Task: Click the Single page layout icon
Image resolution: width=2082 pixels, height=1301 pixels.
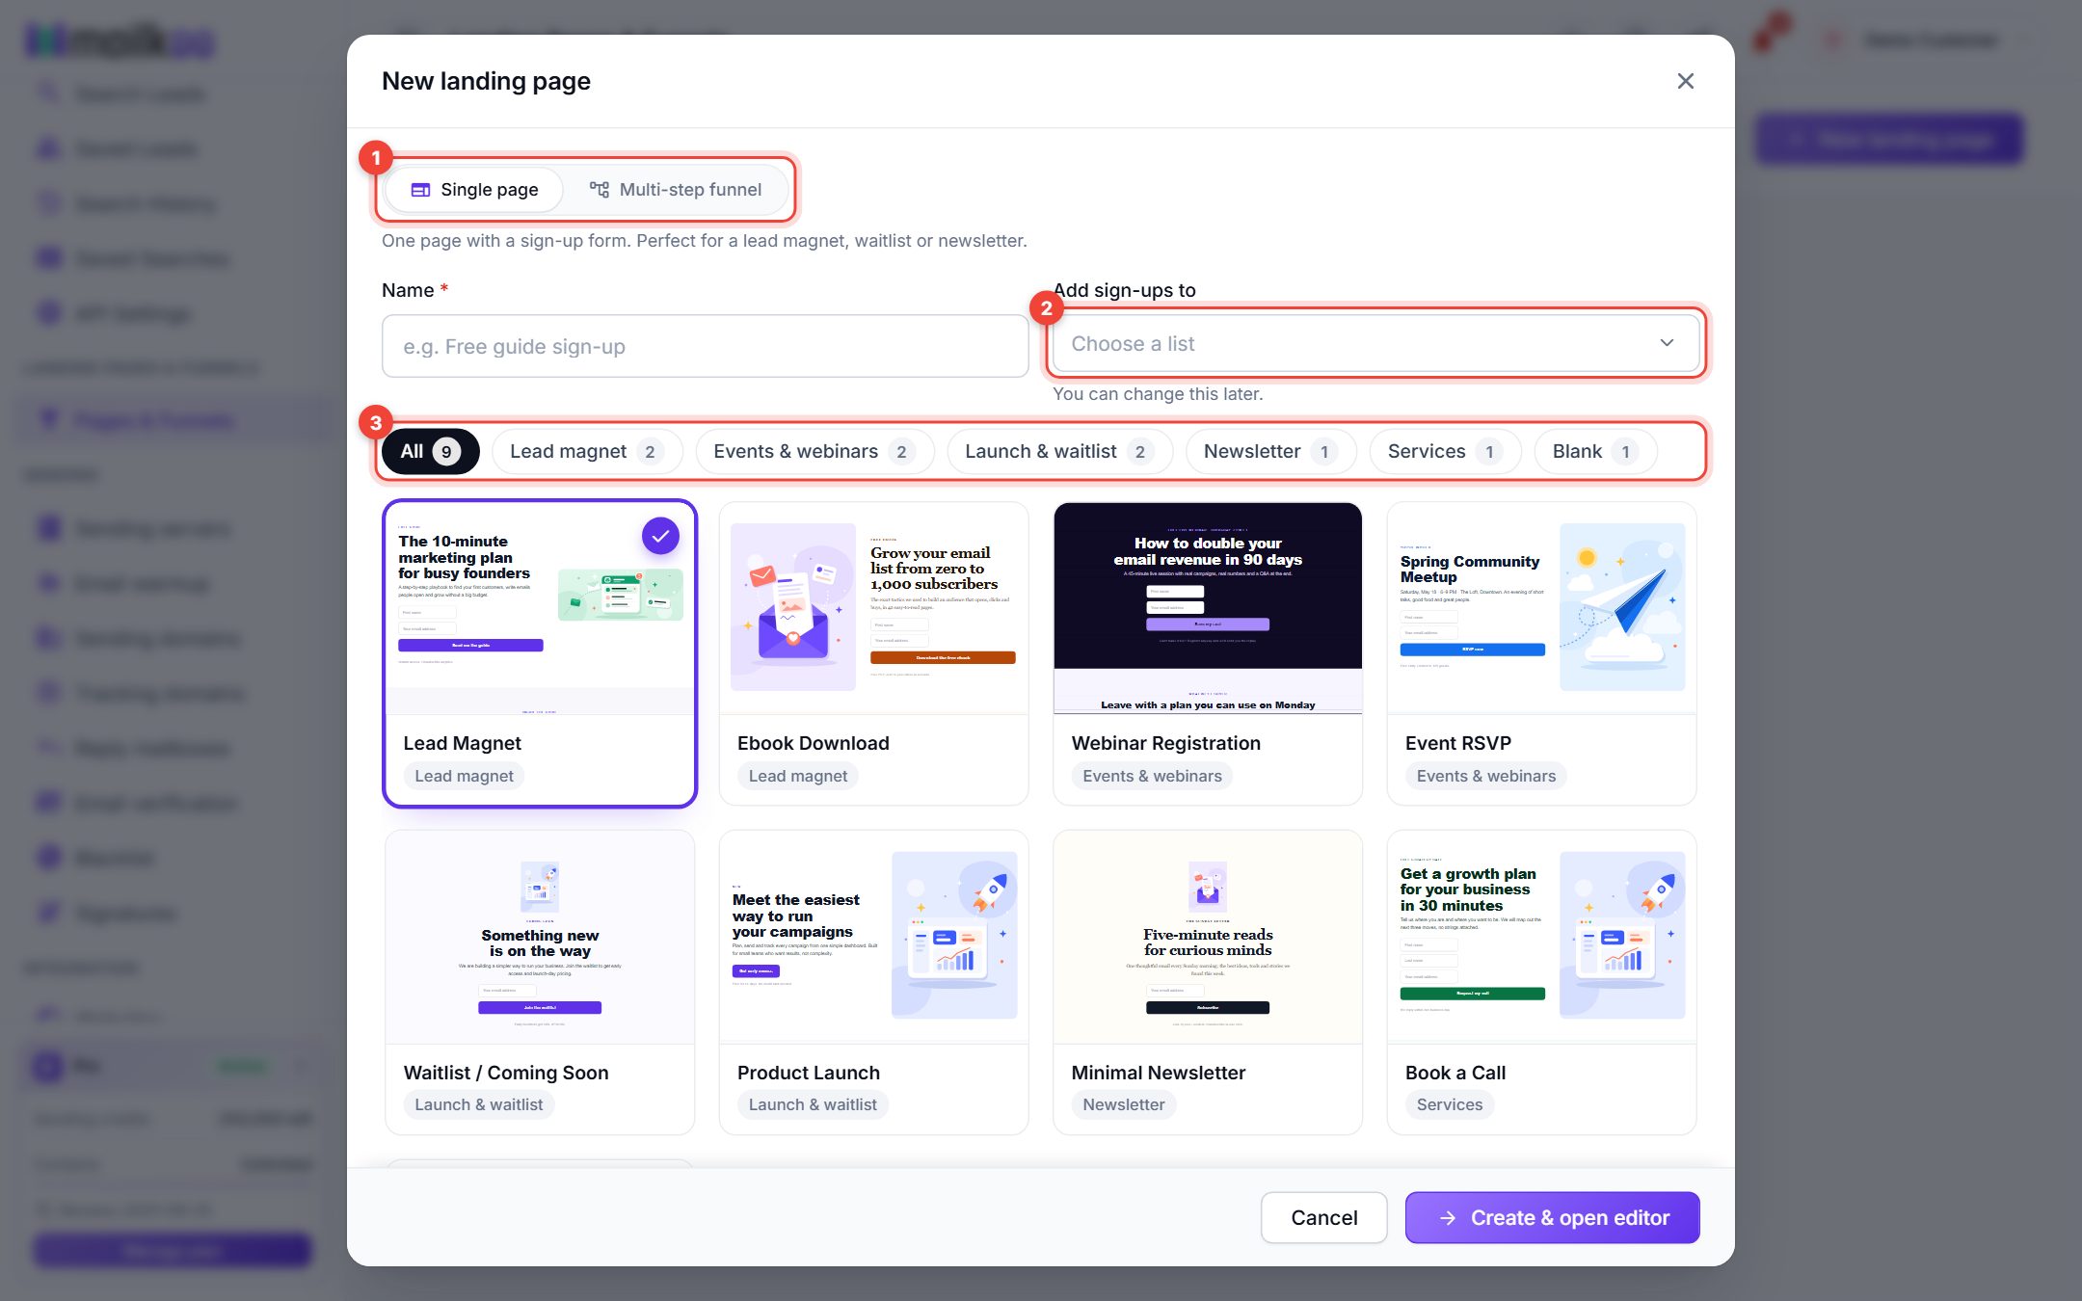Action: [x=420, y=190]
